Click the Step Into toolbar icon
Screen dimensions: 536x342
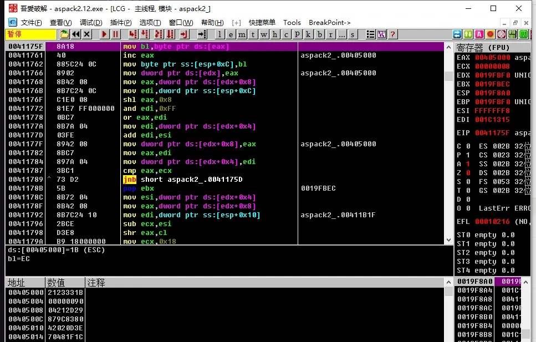coord(133,34)
